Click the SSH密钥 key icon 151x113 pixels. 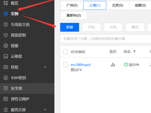pos(6,78)
